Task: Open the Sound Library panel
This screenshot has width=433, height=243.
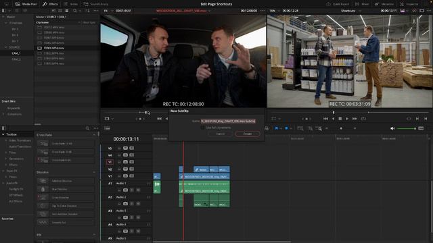Action: [95, 4]
